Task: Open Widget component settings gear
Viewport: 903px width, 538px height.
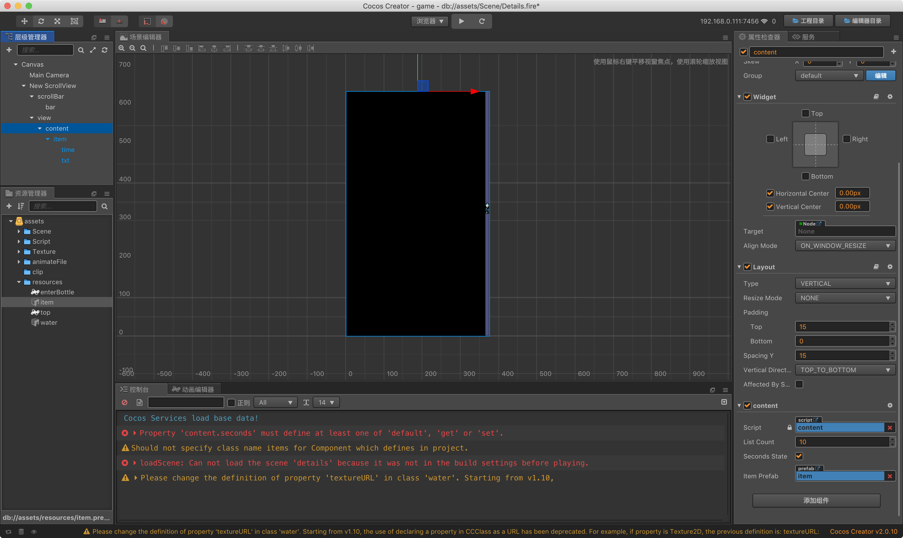Action: (890, 97)
